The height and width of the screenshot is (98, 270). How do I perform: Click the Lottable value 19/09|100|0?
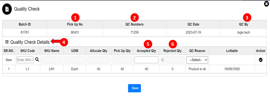tap(232, 69)
